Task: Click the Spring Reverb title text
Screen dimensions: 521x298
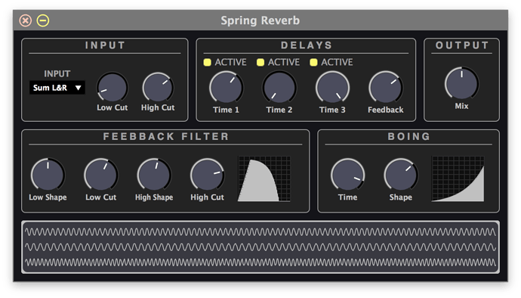Action: point(260,20)
